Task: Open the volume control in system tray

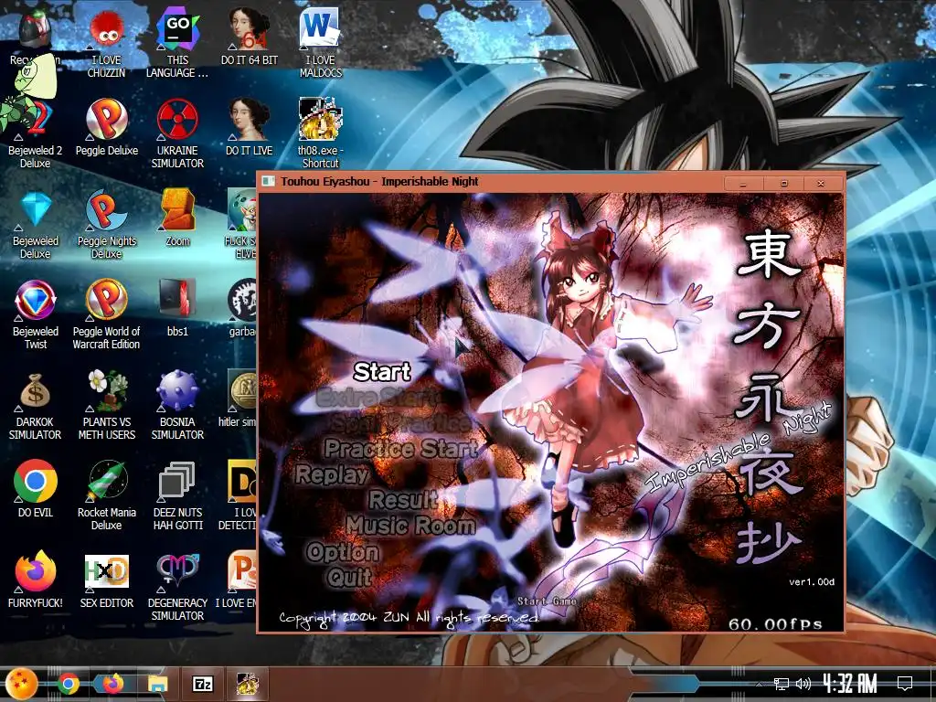Action: click(803, 684)
